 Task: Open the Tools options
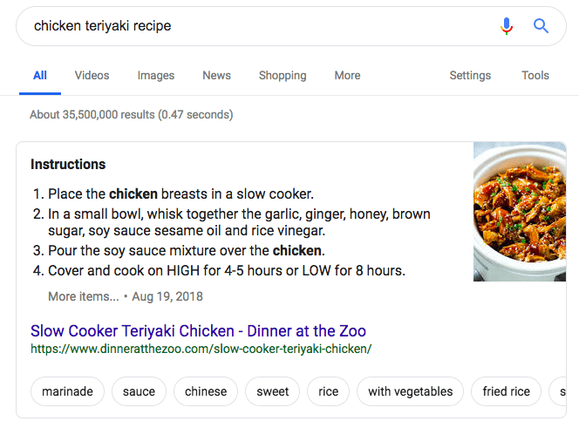pos(535,76)
